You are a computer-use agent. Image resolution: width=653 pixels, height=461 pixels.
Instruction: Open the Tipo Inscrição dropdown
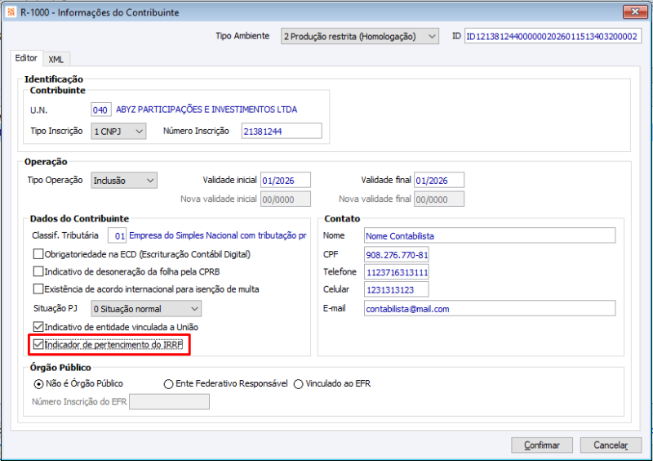click(118, 132)
